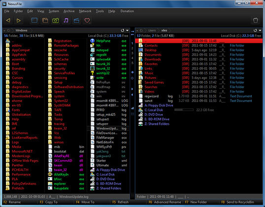Viewport: 265px width, 207px height.
Task: Click the swap panels arrows atop center bar
Action: (132, 33)
